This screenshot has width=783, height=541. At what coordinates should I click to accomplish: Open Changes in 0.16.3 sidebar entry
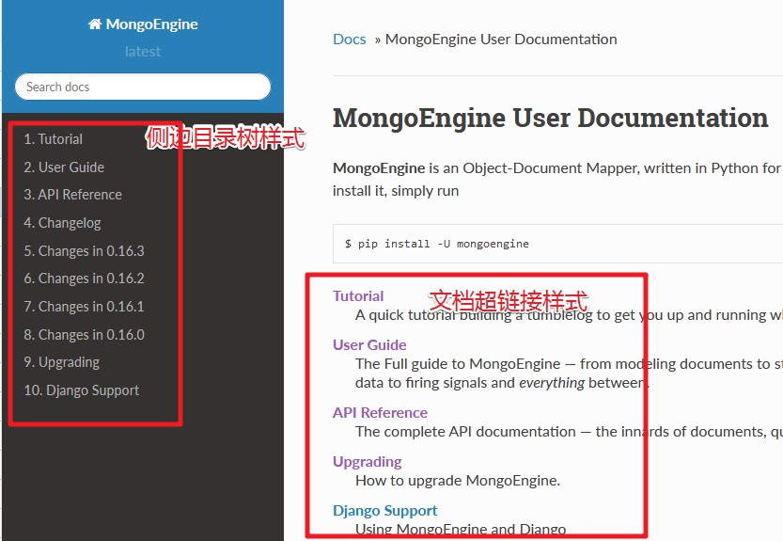click(x=84, y=250)
